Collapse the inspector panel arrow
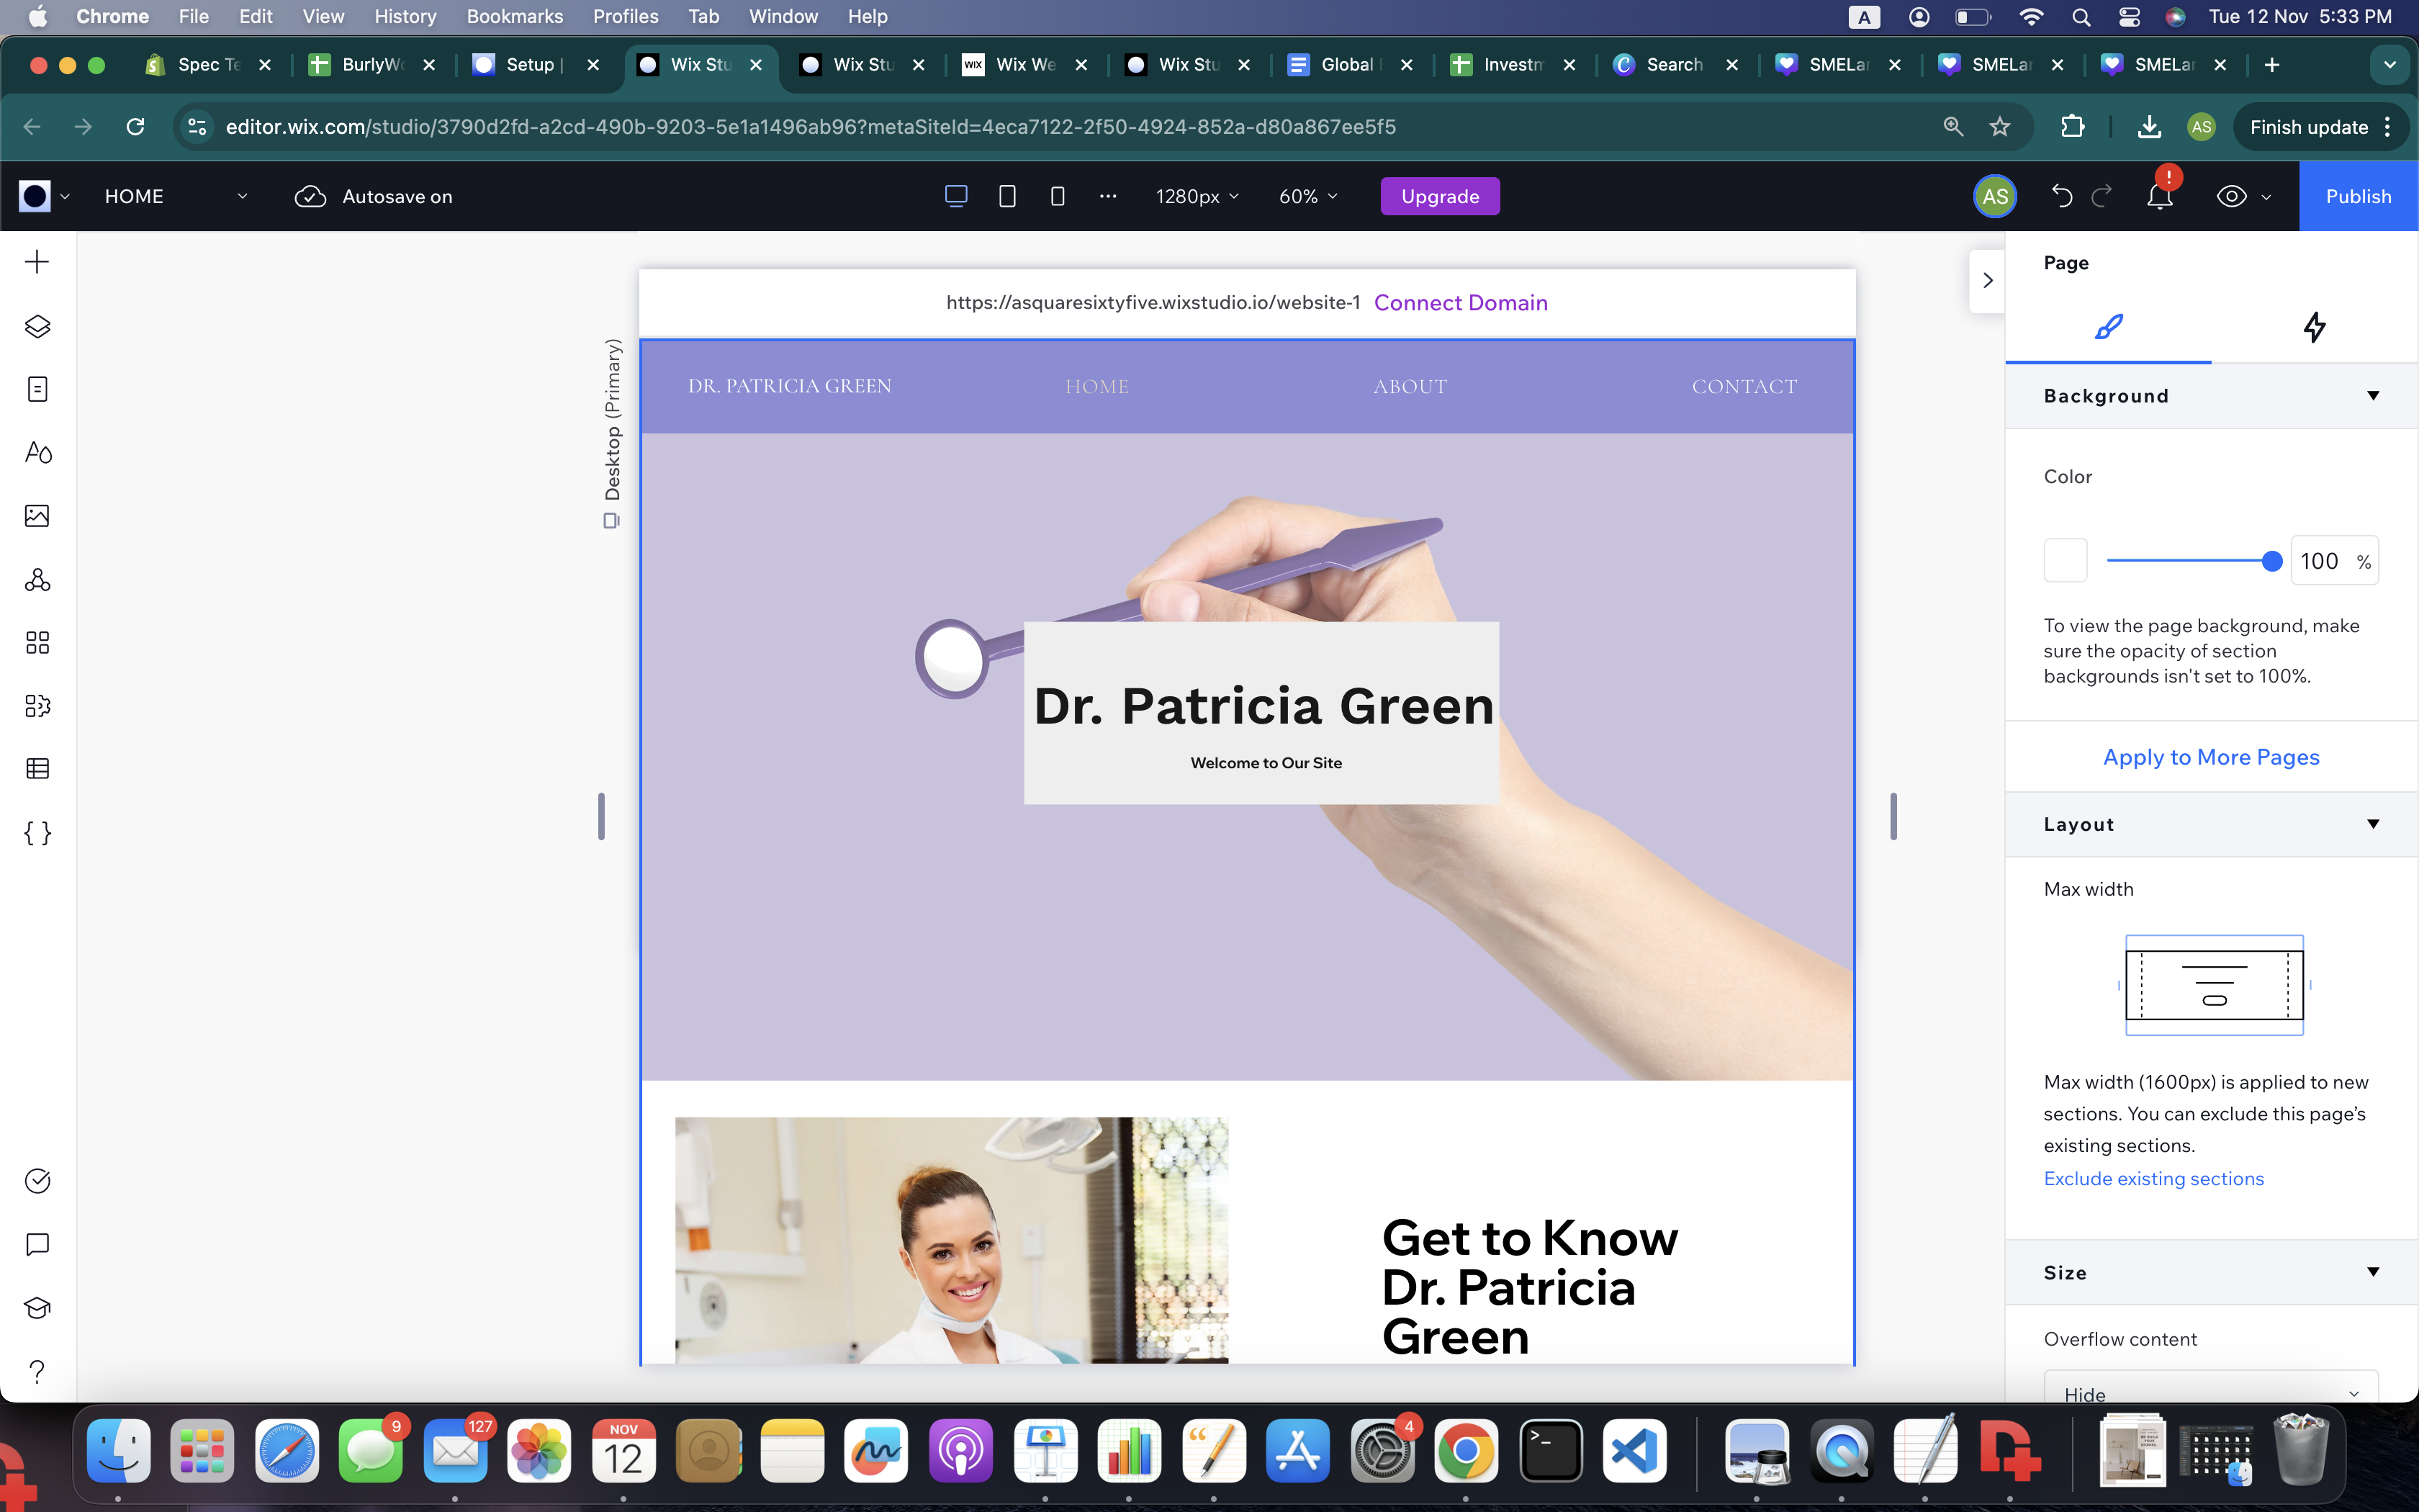This screenshot has width=2419, height=1512. pyautogui.click(x=1987, y=281)
